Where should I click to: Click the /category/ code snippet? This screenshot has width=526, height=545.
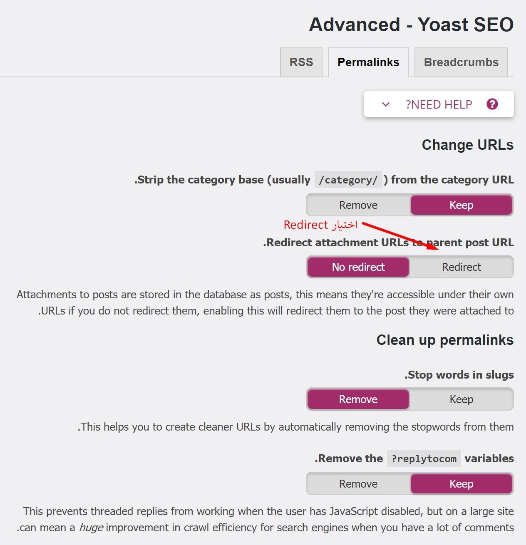[x=348, y=180]
